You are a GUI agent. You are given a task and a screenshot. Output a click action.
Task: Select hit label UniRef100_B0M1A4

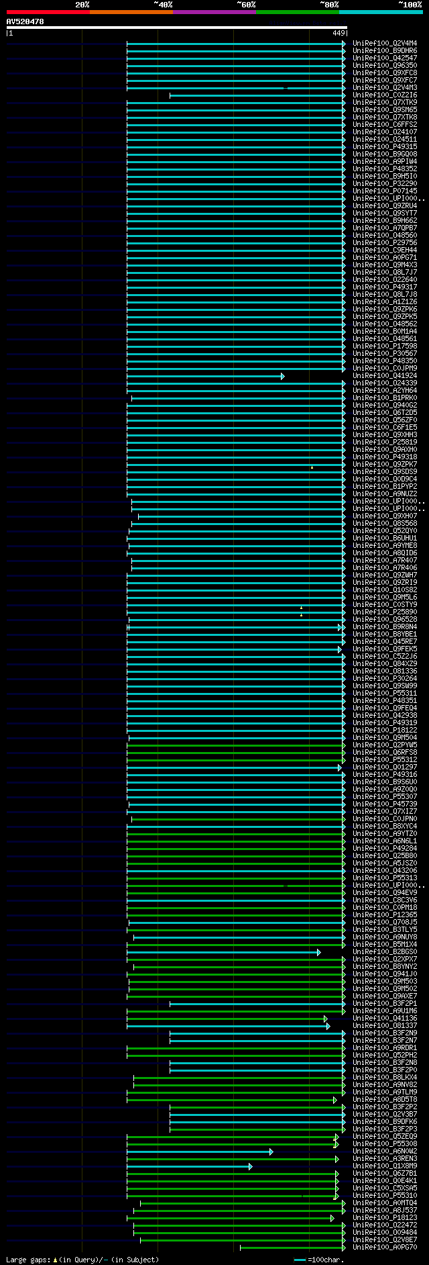(385, 332)
